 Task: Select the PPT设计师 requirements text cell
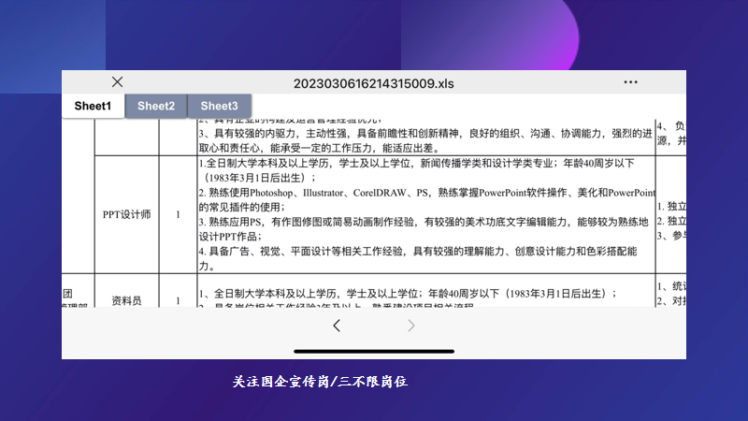pos(425,214)
